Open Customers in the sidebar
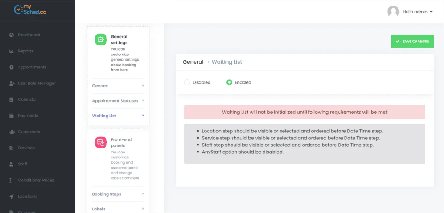This screenshot has width=444, height=213. tap(29, 132)
